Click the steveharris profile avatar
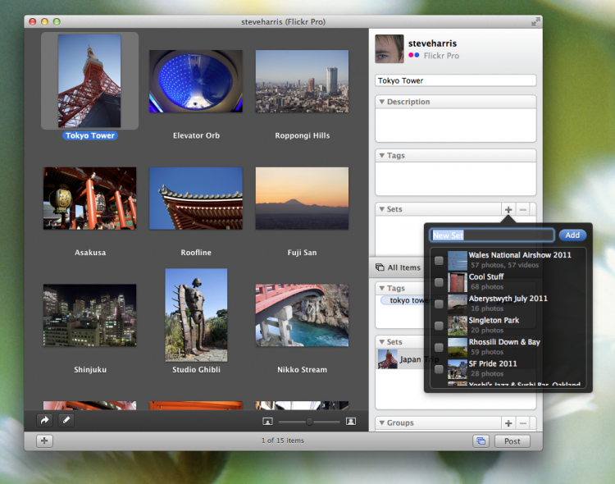Image resolution: width=615 pixels, height=484 pixels. pos(389,49)
